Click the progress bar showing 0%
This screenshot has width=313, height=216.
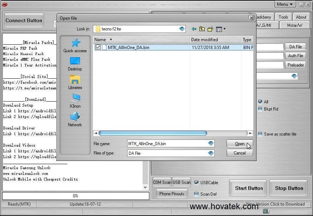click(x=75, y=196)
